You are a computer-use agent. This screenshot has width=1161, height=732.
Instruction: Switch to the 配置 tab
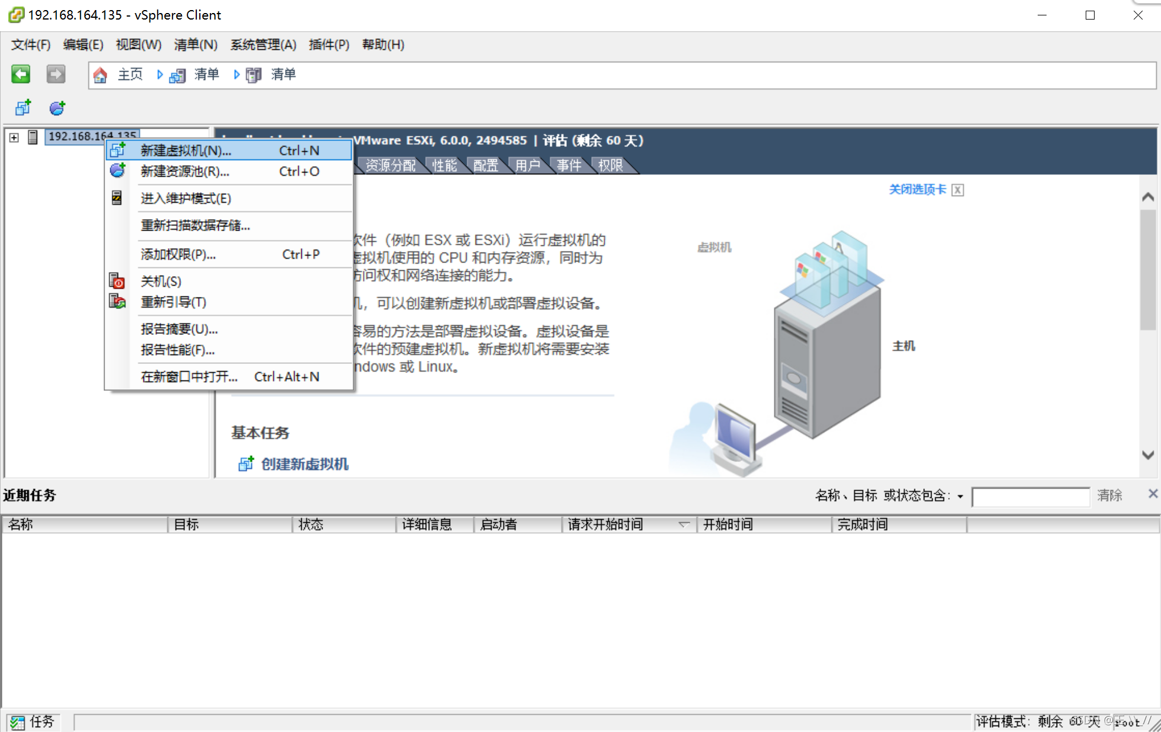point(486,165)
